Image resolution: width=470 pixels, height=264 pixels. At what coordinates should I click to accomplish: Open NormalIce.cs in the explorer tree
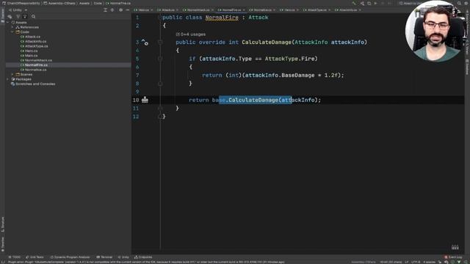pyautogui.click(x=34, y=70)
